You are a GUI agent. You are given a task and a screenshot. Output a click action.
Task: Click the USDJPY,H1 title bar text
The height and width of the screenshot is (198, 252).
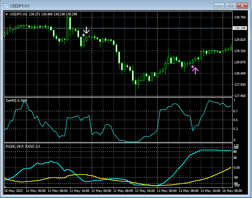19,6
